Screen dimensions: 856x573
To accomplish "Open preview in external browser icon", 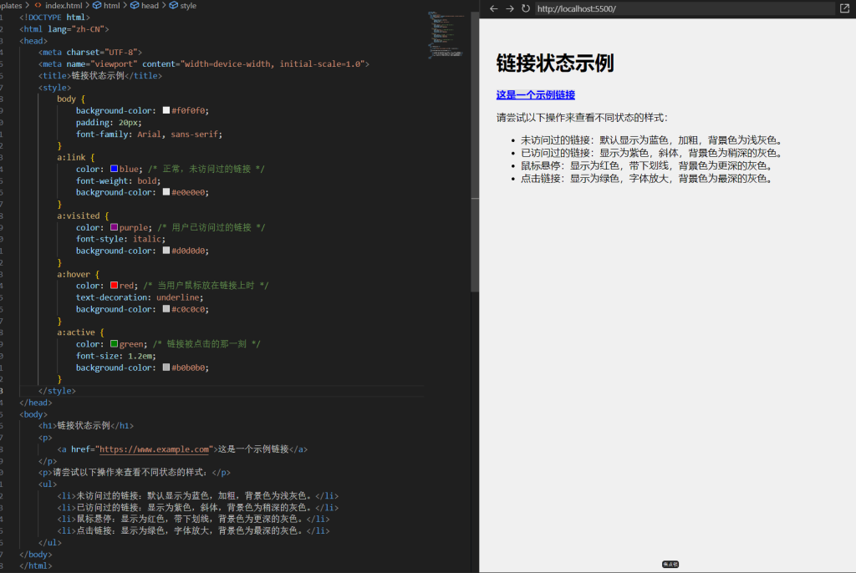I will point(844,8).
